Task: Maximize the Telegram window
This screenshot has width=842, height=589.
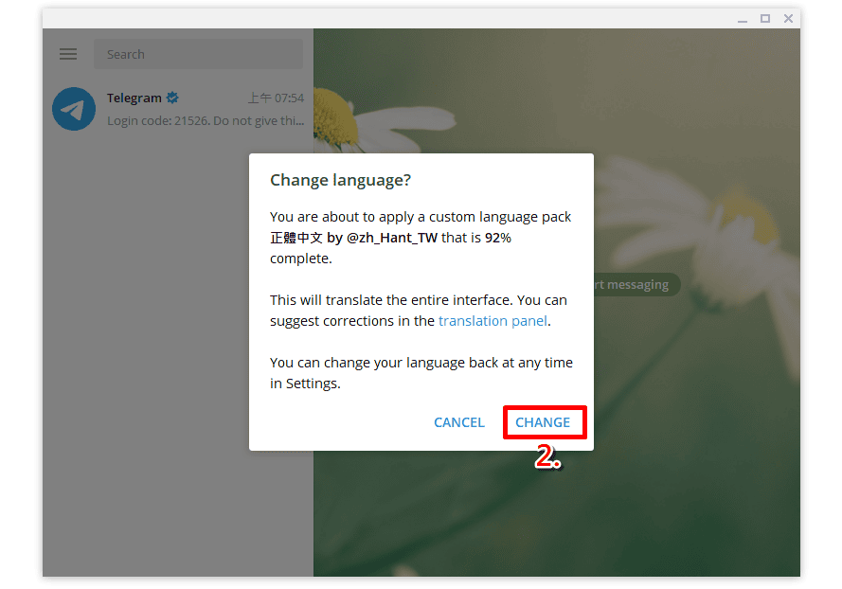Action: pyautogui.click(x=765, y=19)
